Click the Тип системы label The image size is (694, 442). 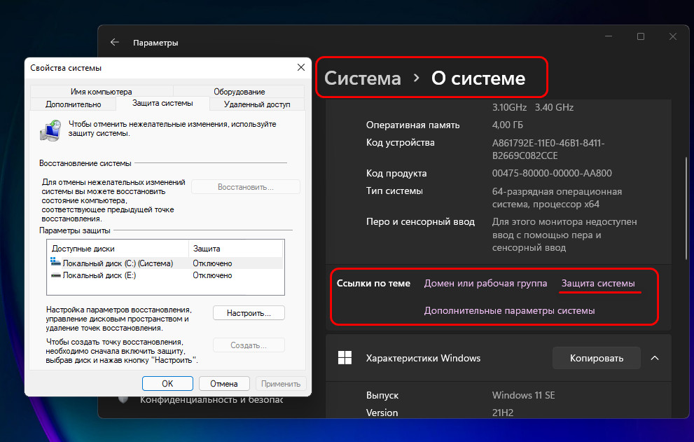click(394, 191)
